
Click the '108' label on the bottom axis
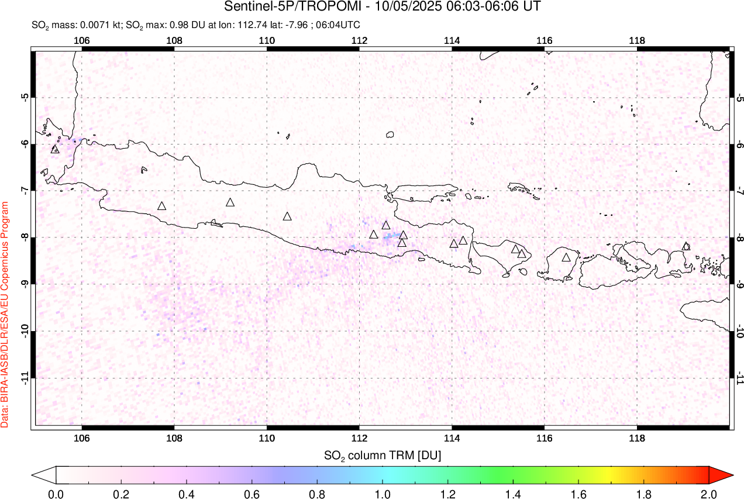point(174,438)
